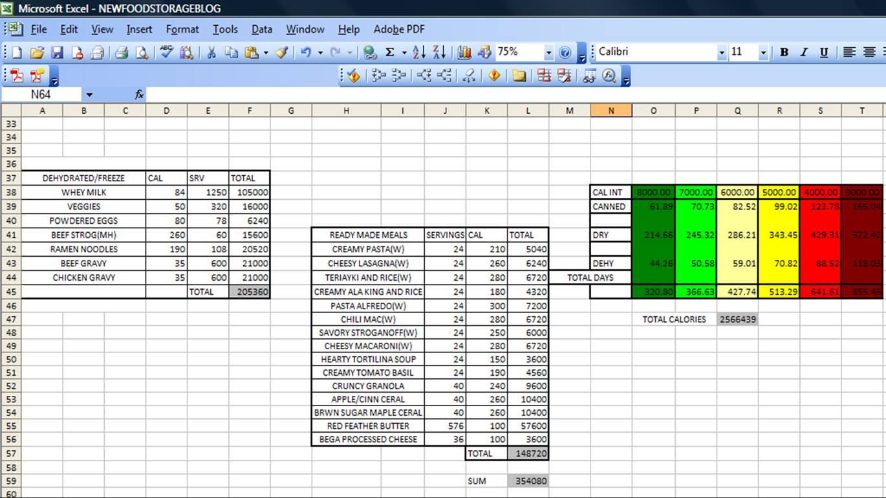This screenshot has height=498, width=886.
Task: Open the Evaluate Formula tool
Action: 609,76
